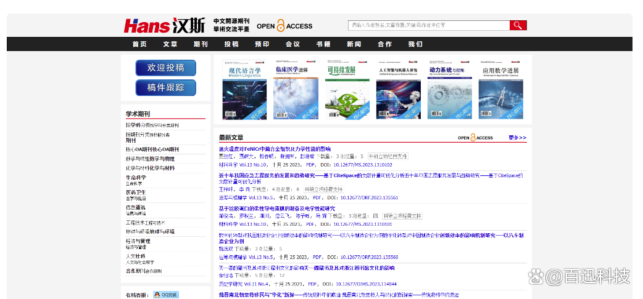This screenshot has width=643, height=299.
Task: Open 临床医学进展 journal cover
Action: pos(296,89)
